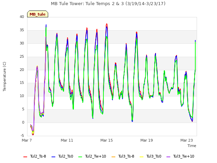The width and height of the screenshot is (217, 163).
Task: Select the Tul2_Tw+10 legend label
Action: (x=96, y=157)
